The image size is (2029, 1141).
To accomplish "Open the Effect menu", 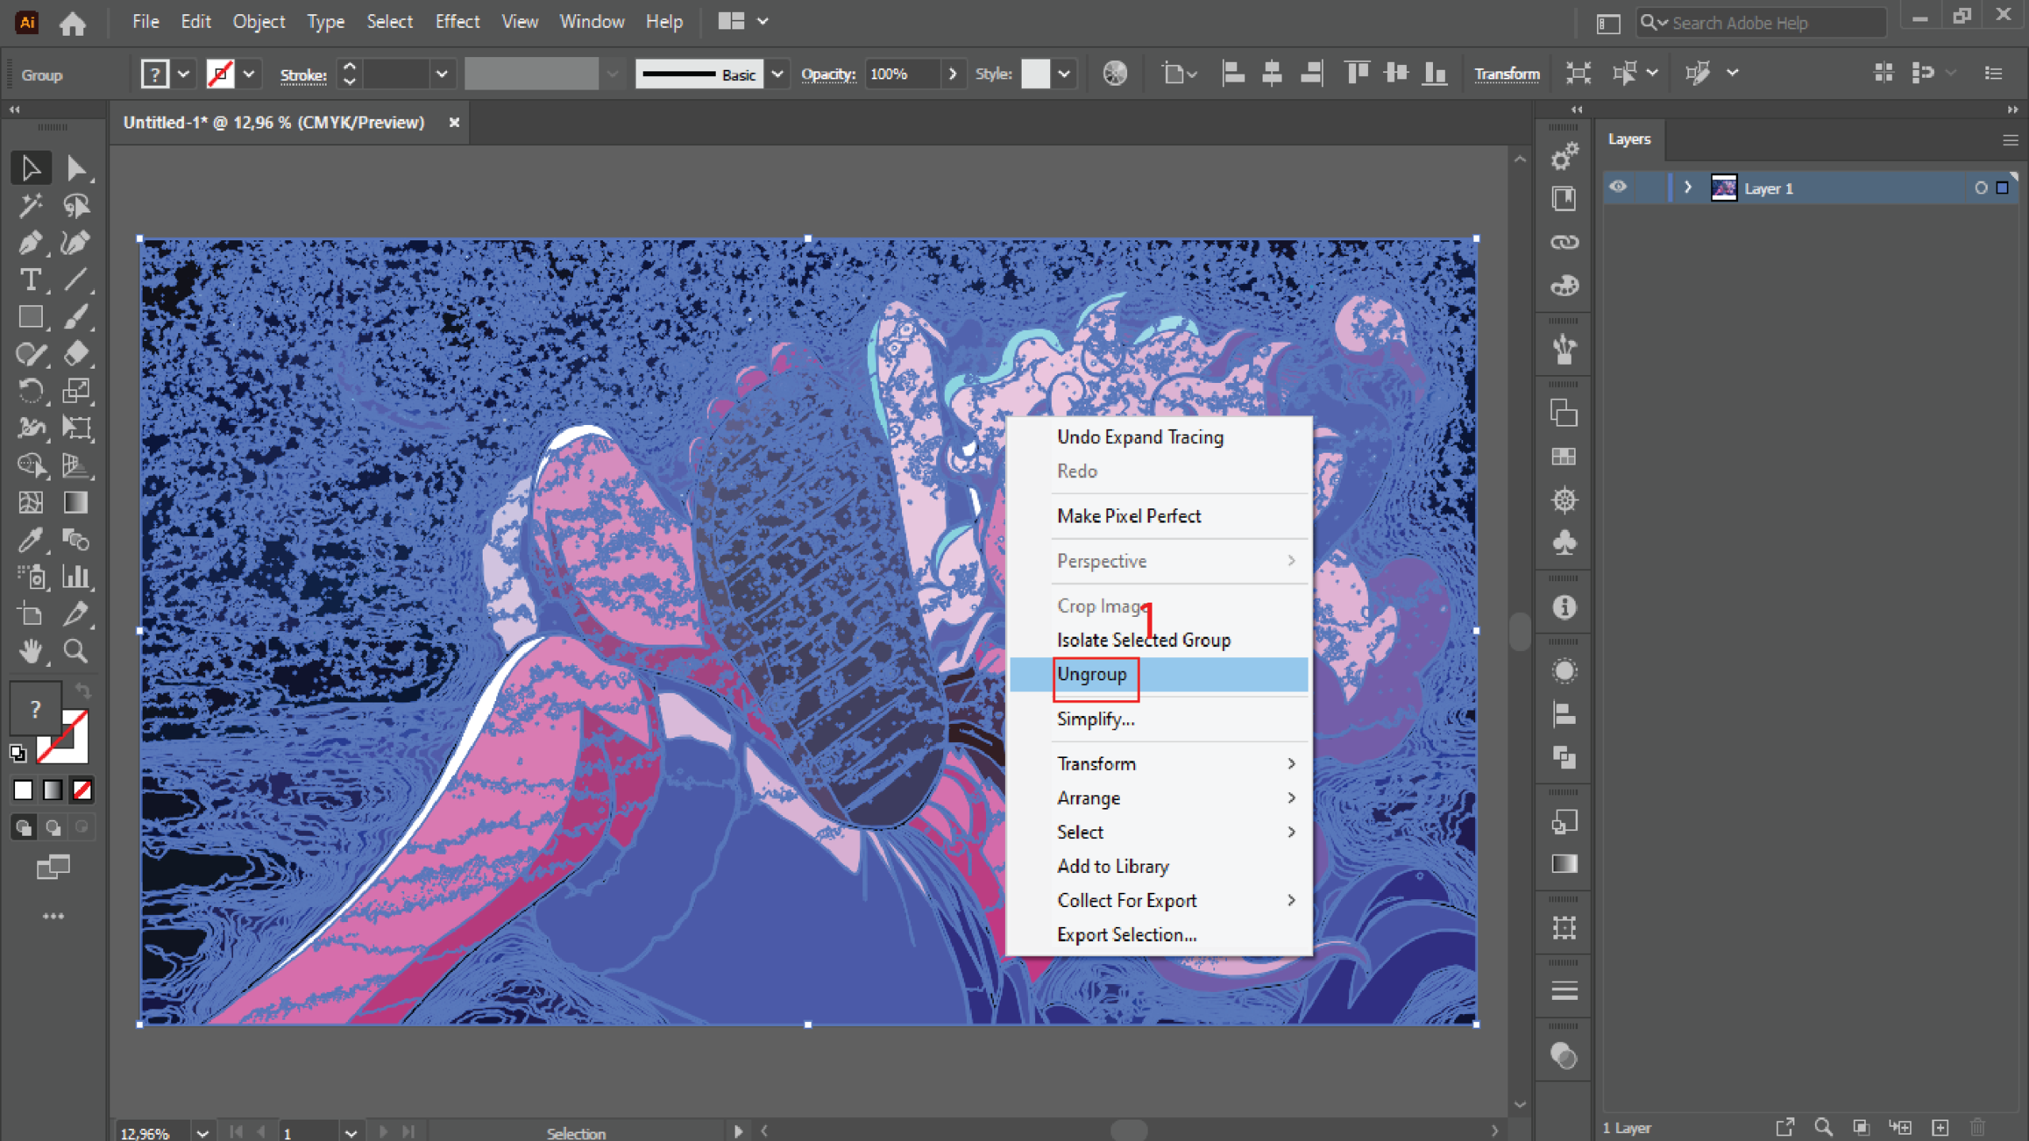I will [x=457, y=21].
